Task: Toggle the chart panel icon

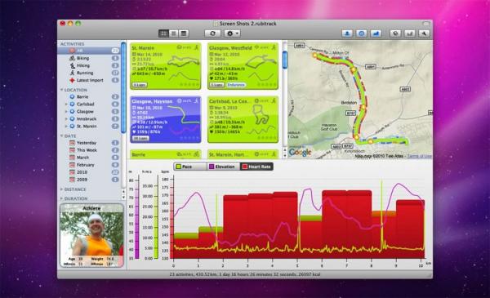Action: (376, 33)
